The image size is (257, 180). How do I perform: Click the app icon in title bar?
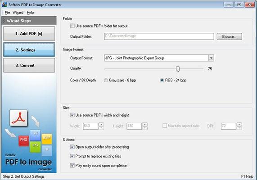pyautogui.click(x=5, y=4)
